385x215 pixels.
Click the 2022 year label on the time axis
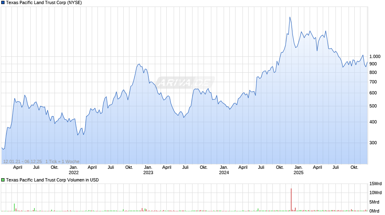point(74,172)
